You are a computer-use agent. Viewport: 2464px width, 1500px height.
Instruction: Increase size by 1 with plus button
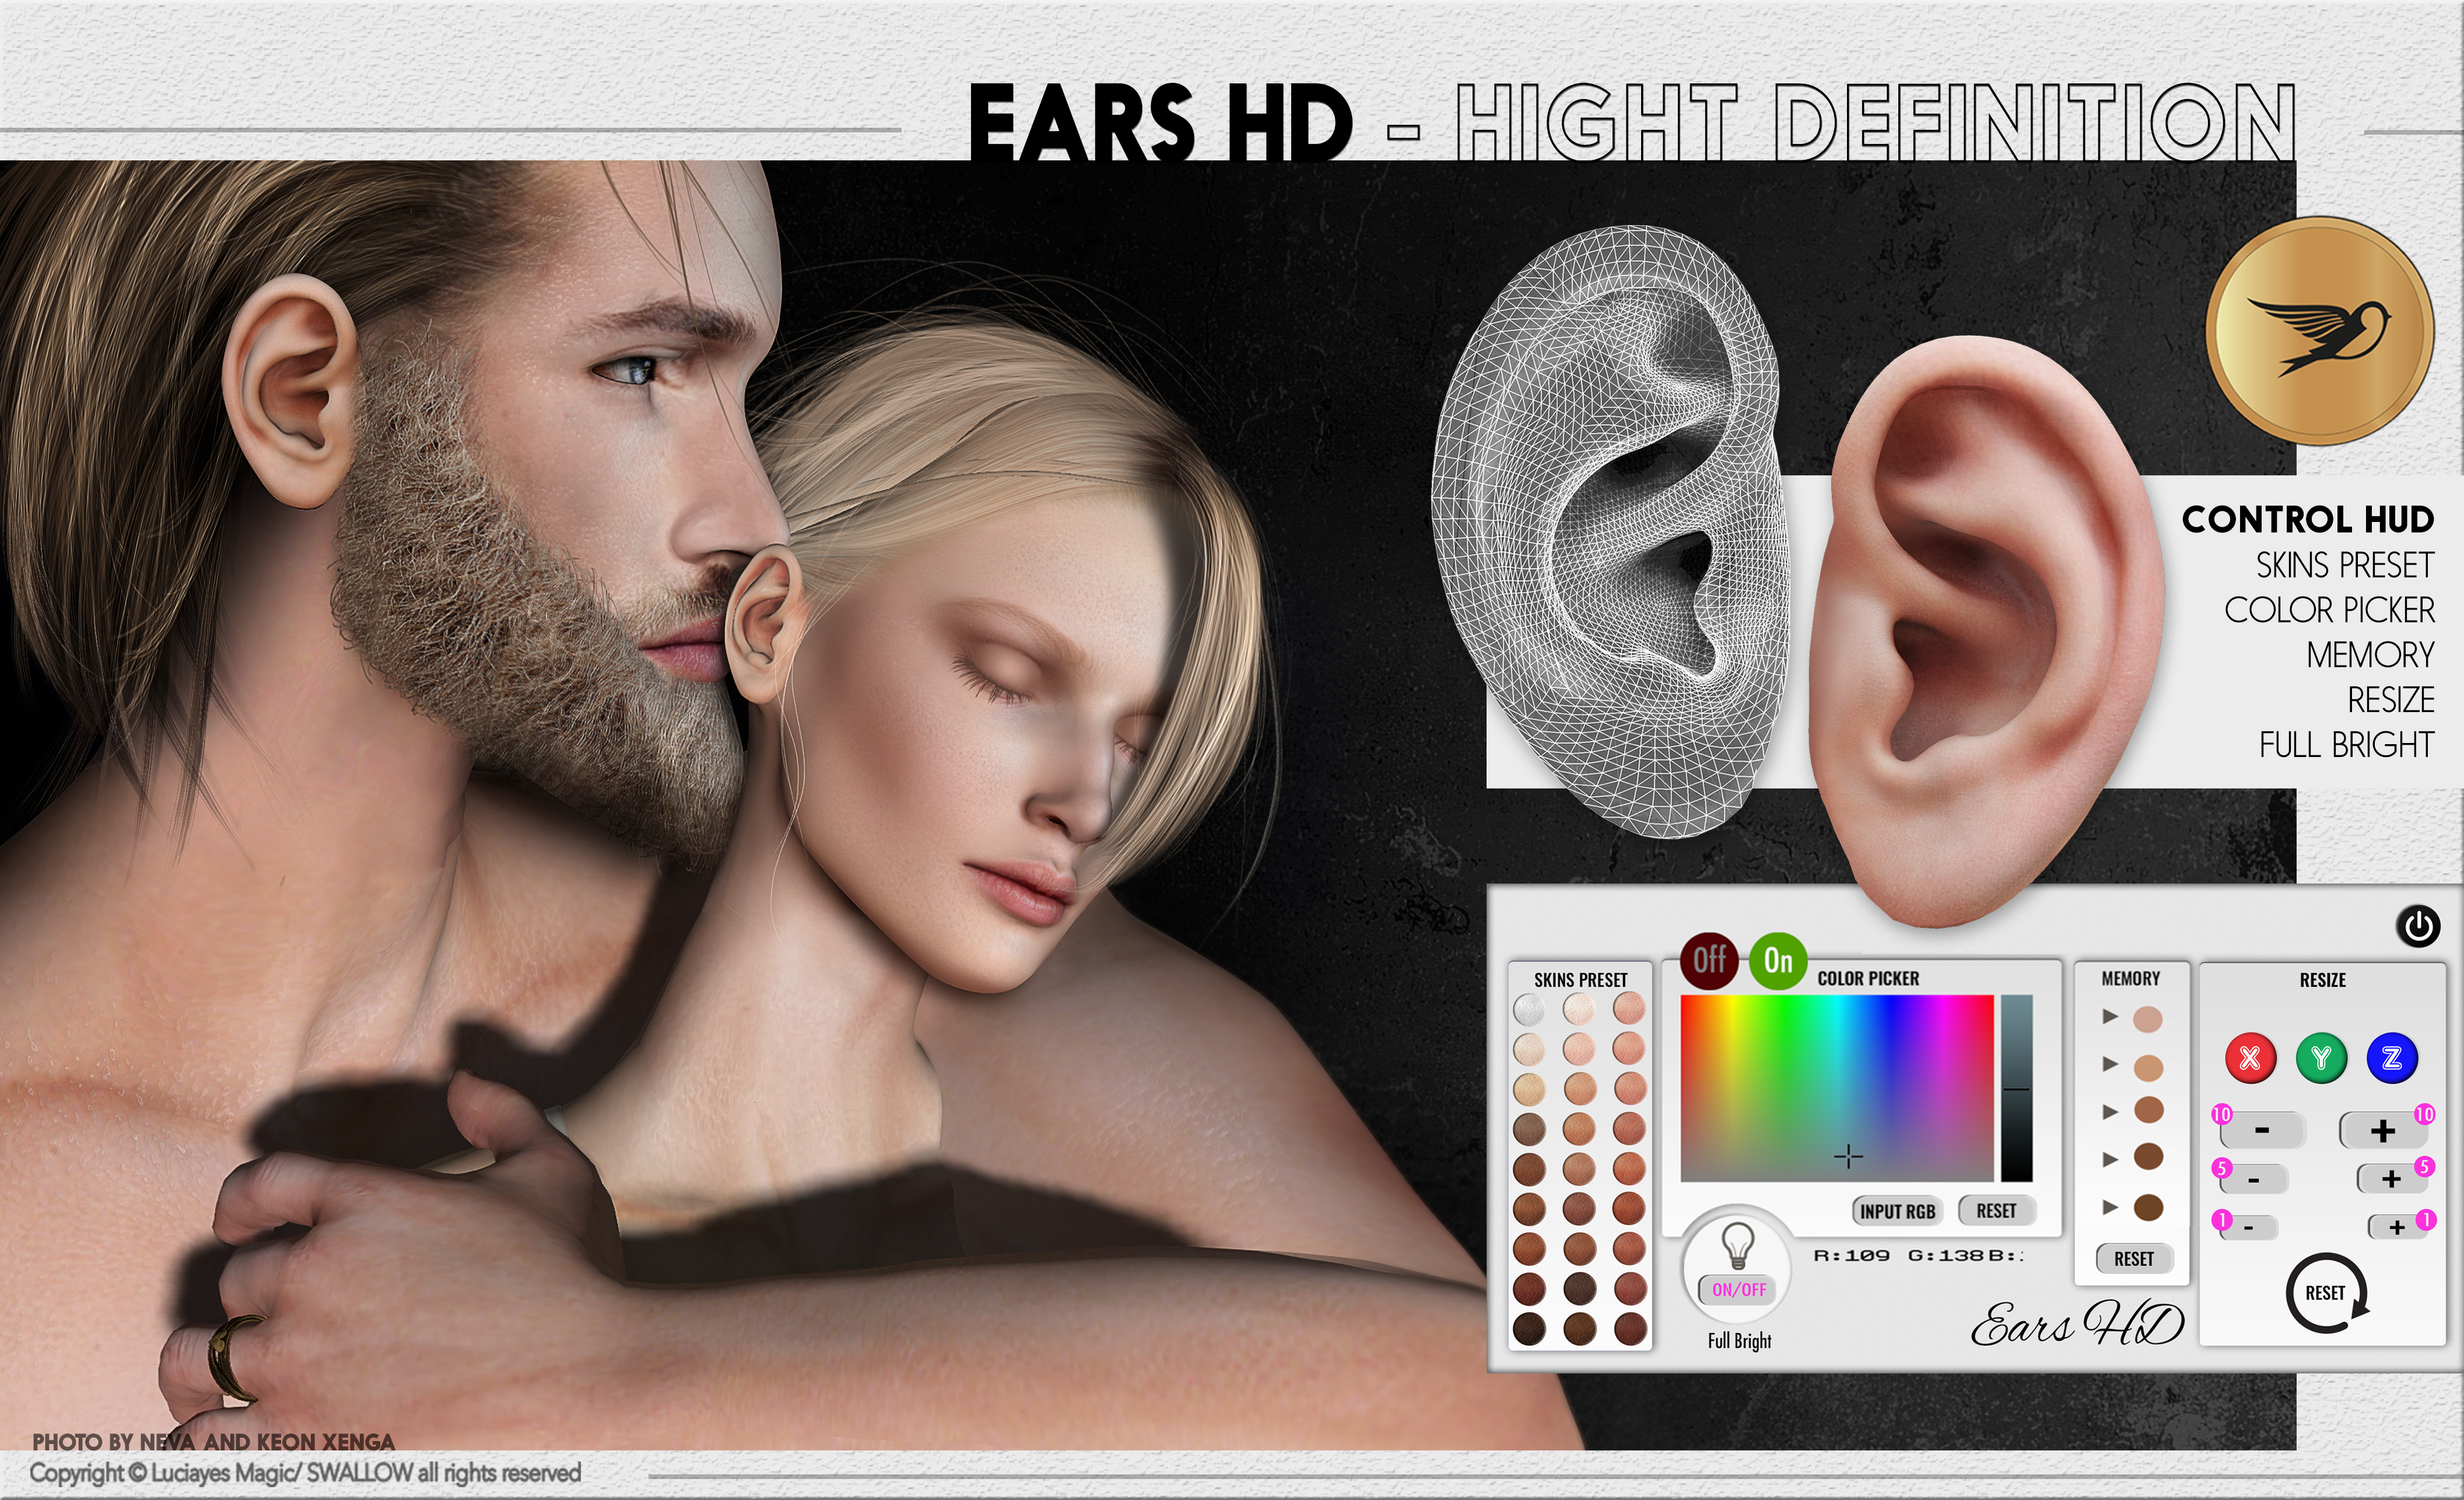[x=2397, y=1227]
